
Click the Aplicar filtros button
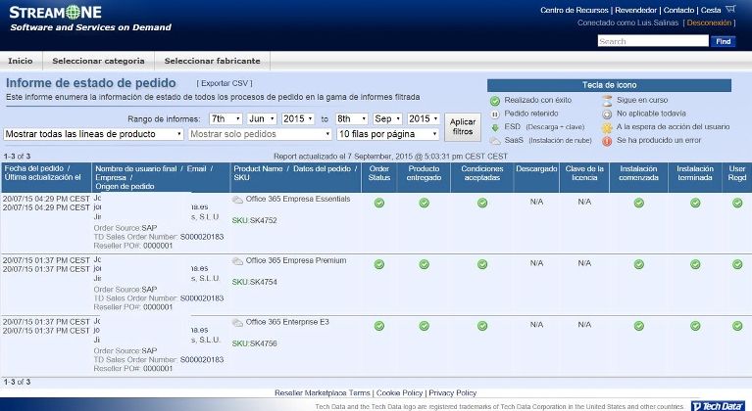coord(463,127)
